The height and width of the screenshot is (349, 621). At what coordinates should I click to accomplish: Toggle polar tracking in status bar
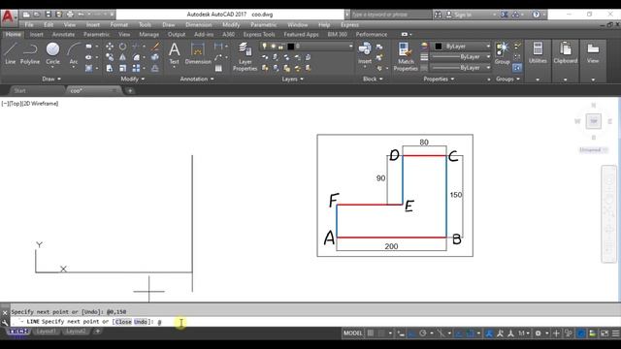423,333
